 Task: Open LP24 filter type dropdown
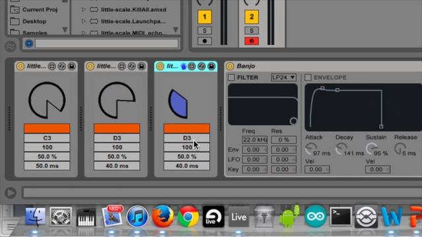click(x=284, y=78)
